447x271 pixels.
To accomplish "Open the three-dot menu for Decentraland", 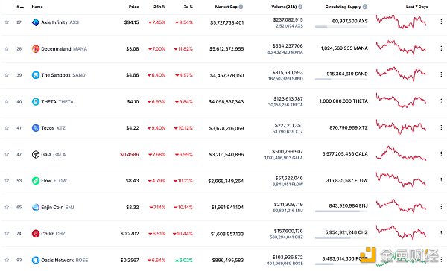I will click(x=441, y=48).
